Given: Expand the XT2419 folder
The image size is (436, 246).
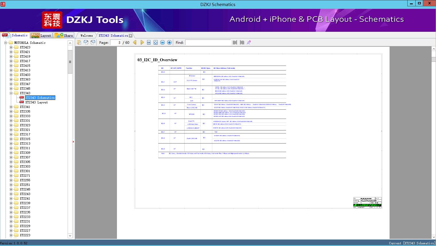Looking at the screenshot, I should (x=11, y=56).
